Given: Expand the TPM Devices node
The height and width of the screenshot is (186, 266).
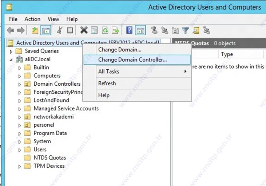Looking at the screenshot, I should pos(20,166).
